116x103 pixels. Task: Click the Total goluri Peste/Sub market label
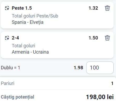(35, 16)
